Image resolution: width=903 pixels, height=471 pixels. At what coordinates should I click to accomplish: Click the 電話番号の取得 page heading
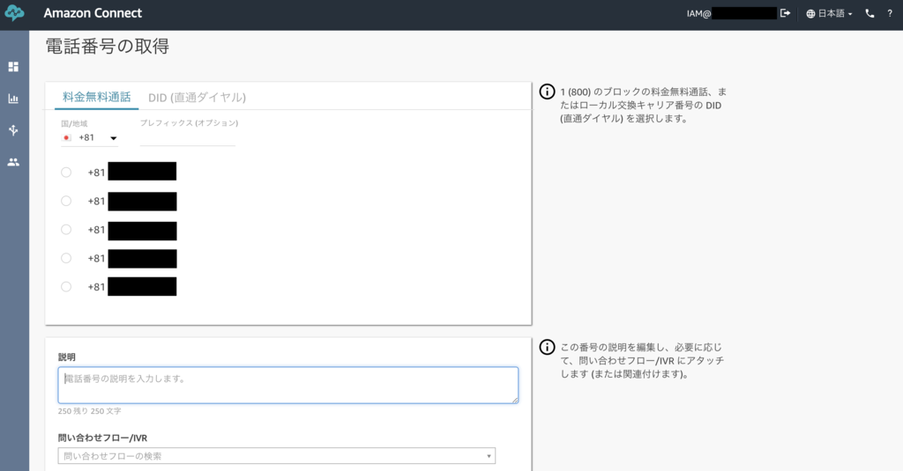point(108,46)
